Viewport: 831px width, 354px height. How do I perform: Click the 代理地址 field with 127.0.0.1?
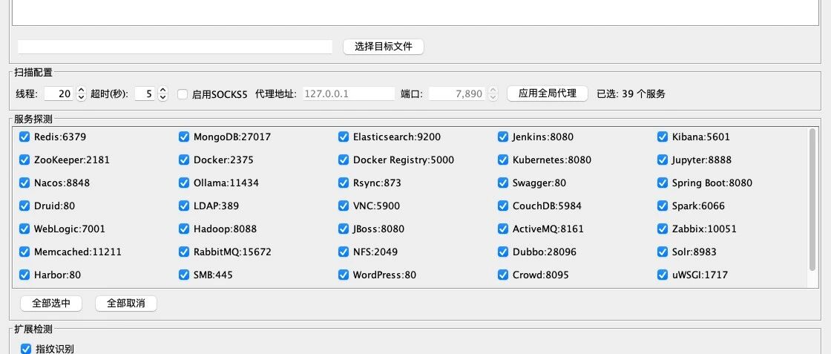[x=349, y=94]
